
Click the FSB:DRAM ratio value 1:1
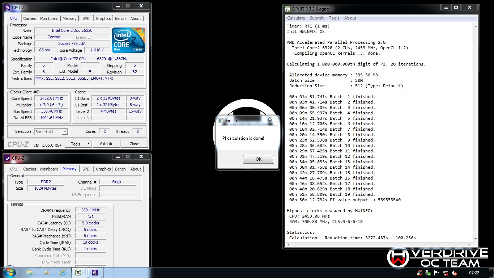tap(90, 216)
